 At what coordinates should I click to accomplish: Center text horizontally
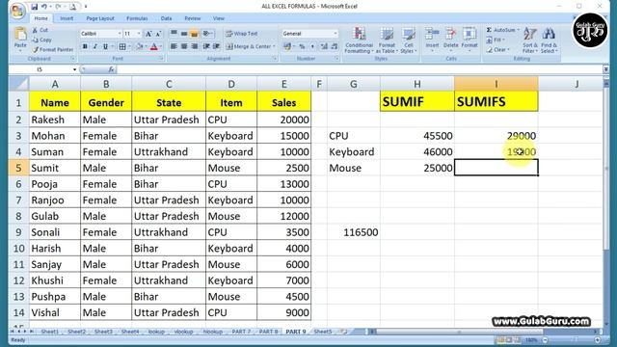tap(184, 46)
